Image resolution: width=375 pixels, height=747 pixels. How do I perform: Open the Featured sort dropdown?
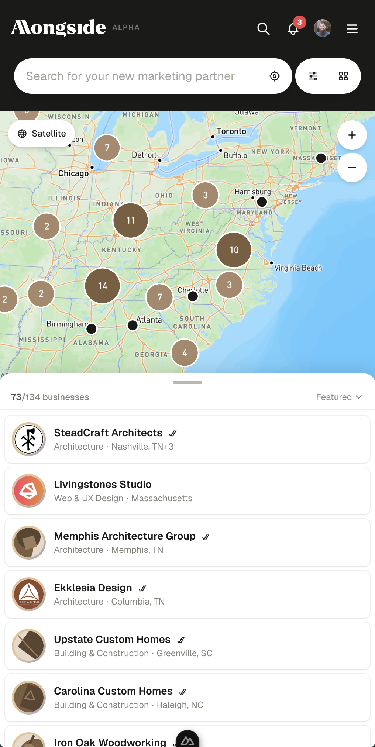tap(339, 397)
